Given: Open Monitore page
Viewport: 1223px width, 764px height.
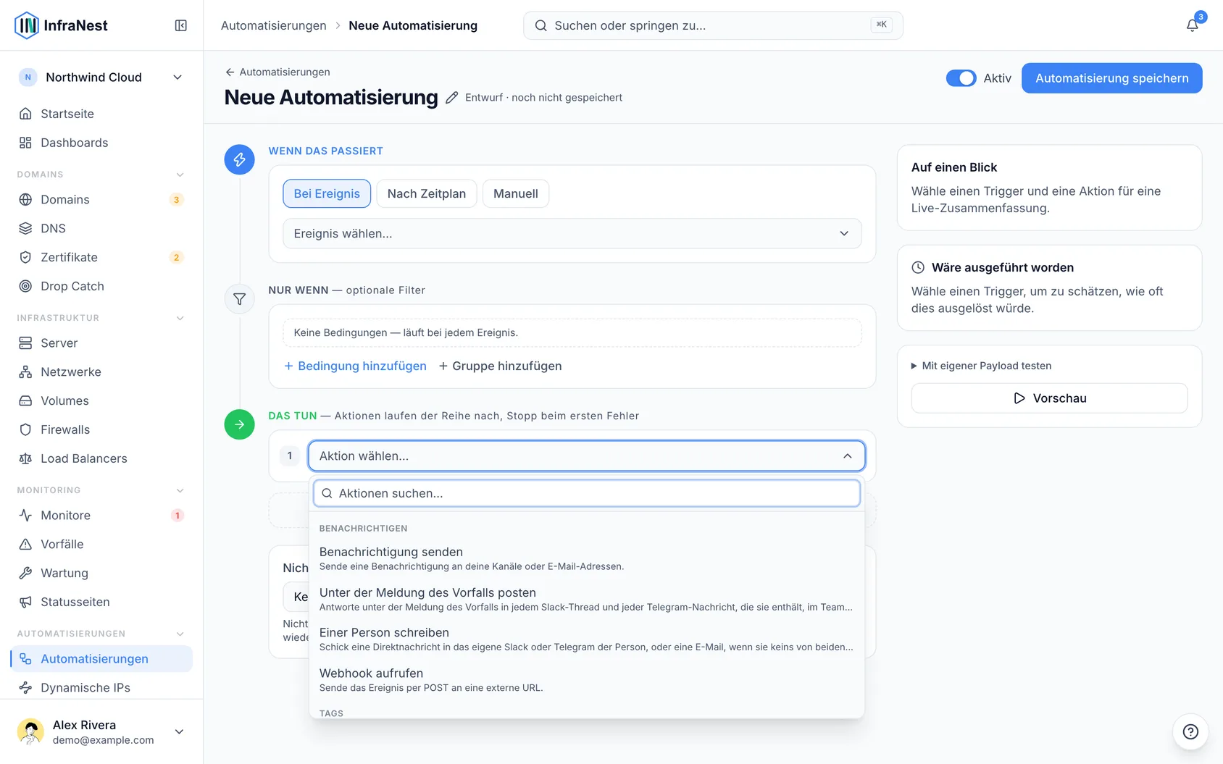Looking at the screenshot, I should click(101, 515).
